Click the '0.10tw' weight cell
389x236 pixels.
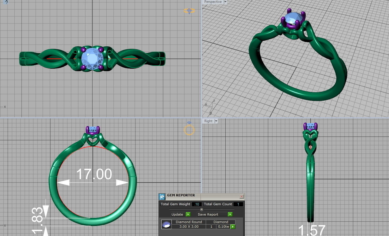point(224,227)
